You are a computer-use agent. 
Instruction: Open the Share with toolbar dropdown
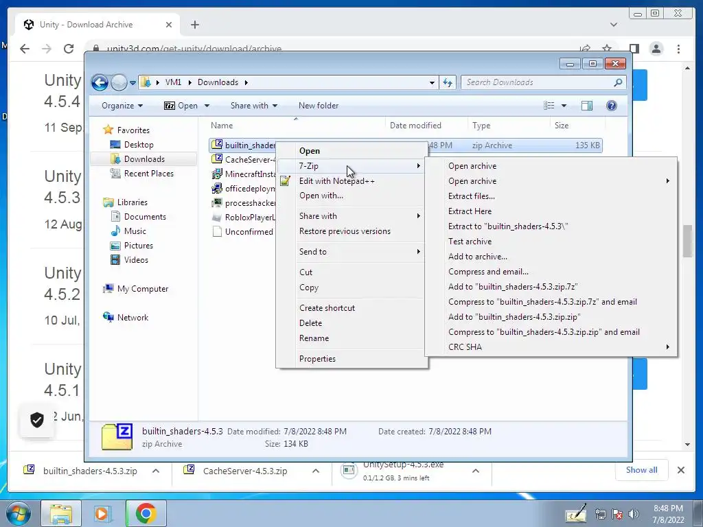[x=254, y=106]
